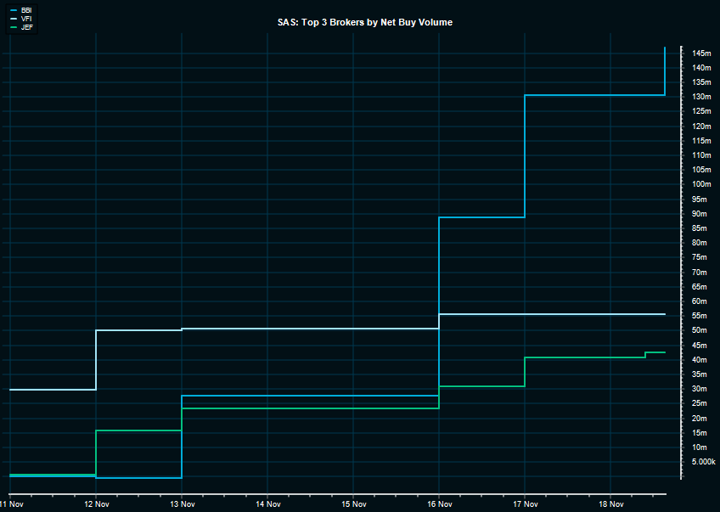720x512 pixels.
Task: Toggle JEF series in the legend
Action: tap(27, 26)
